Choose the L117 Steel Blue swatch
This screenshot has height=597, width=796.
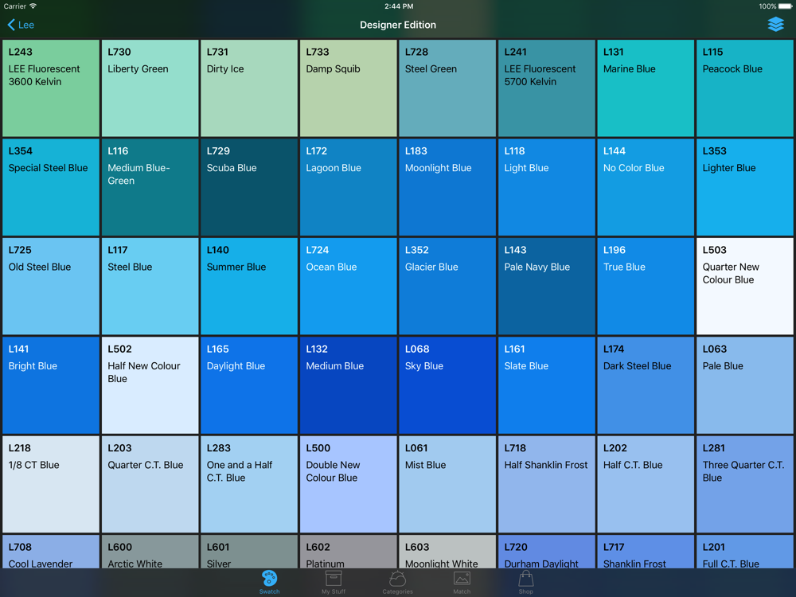coord(150,286)
